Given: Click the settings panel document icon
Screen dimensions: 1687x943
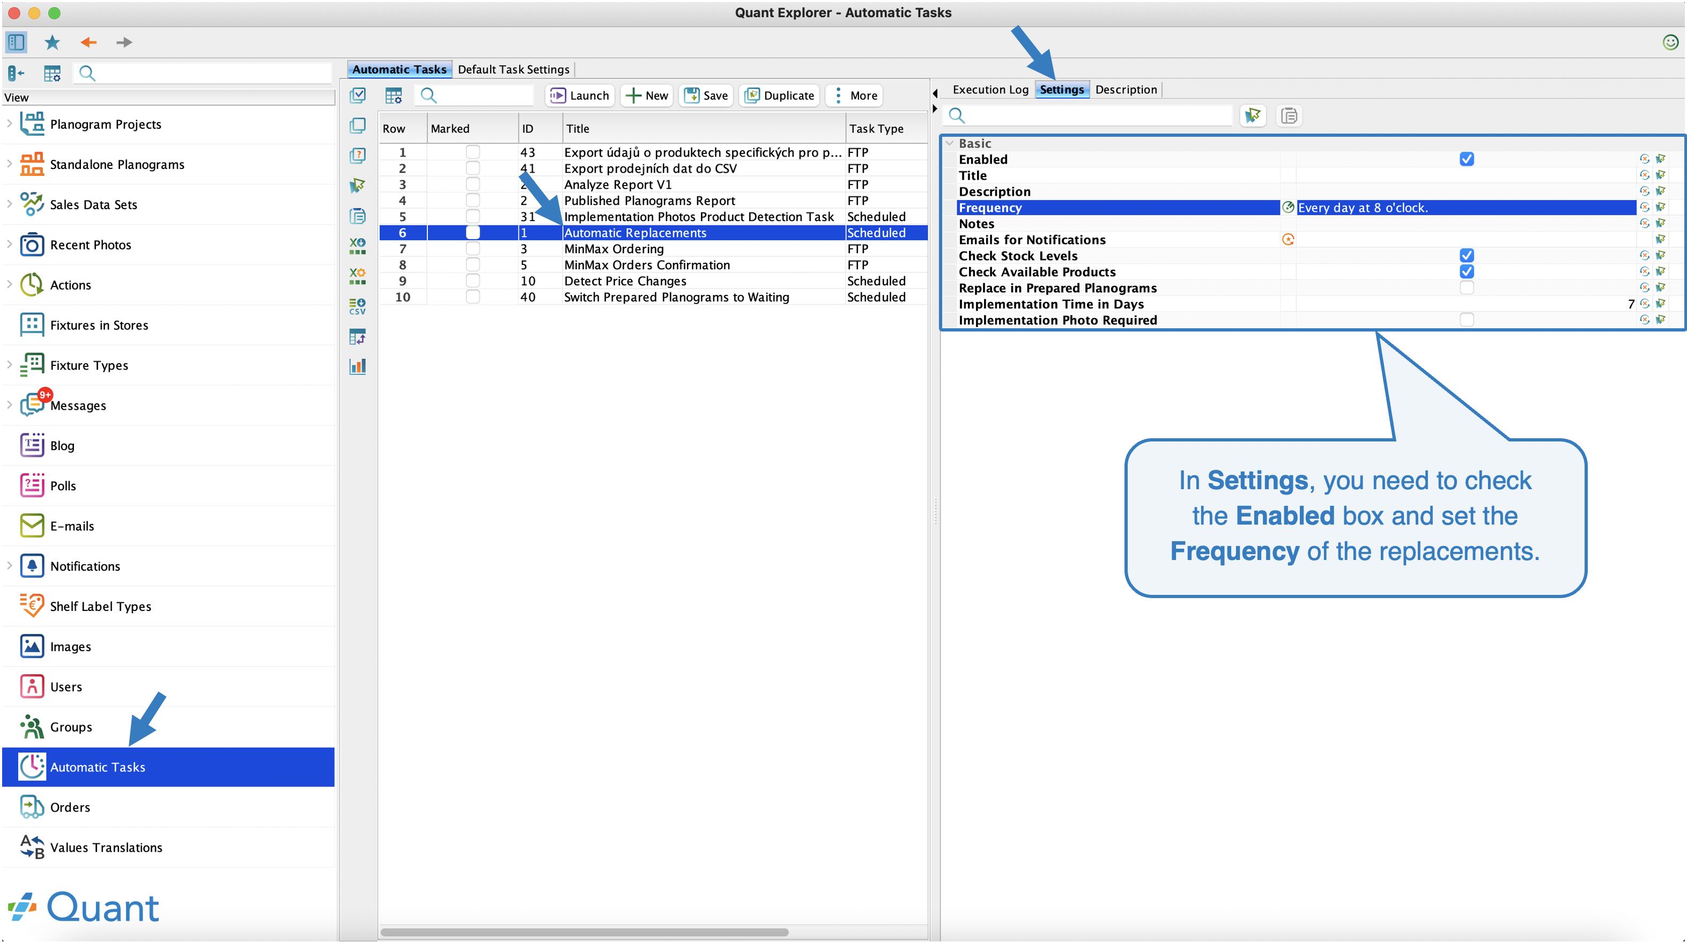Looking at the screenshot, I should pos(1289,116).
